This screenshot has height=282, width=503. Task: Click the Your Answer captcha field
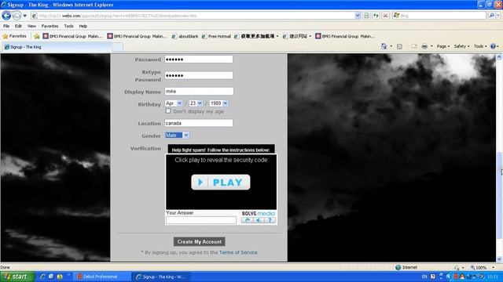[x=201, y=220]
